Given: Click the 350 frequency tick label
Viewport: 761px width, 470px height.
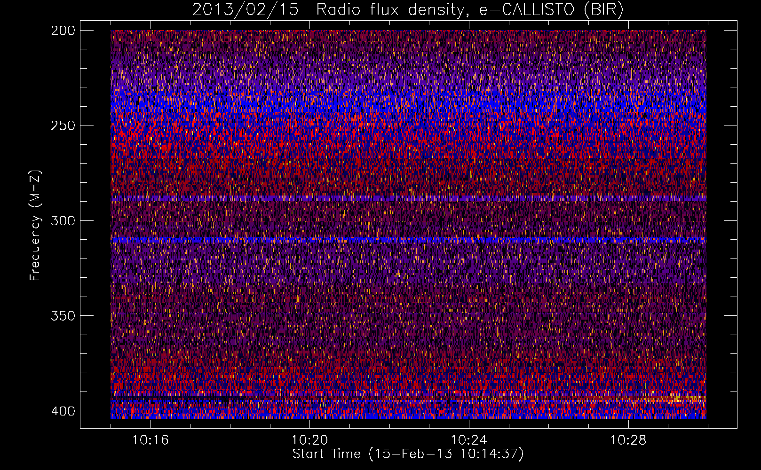Looking at the screenshot, I should pyautogui.click(x=63, y=315).
